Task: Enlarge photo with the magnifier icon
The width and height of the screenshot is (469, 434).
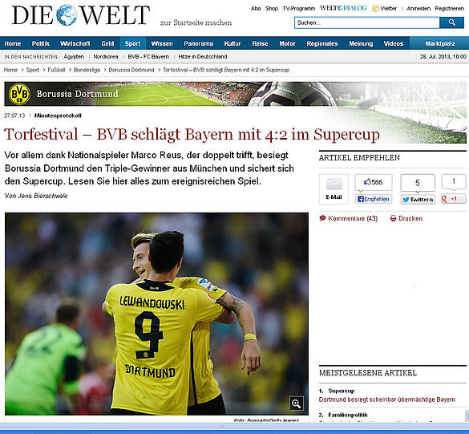Action: [297, 404]
